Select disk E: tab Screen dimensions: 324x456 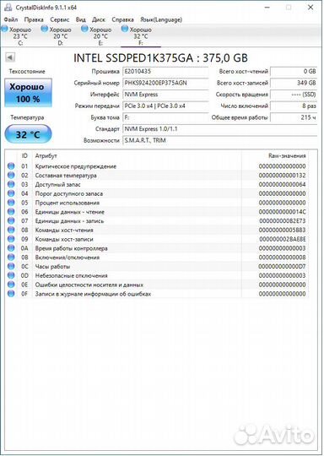click(x=100, y=35)
